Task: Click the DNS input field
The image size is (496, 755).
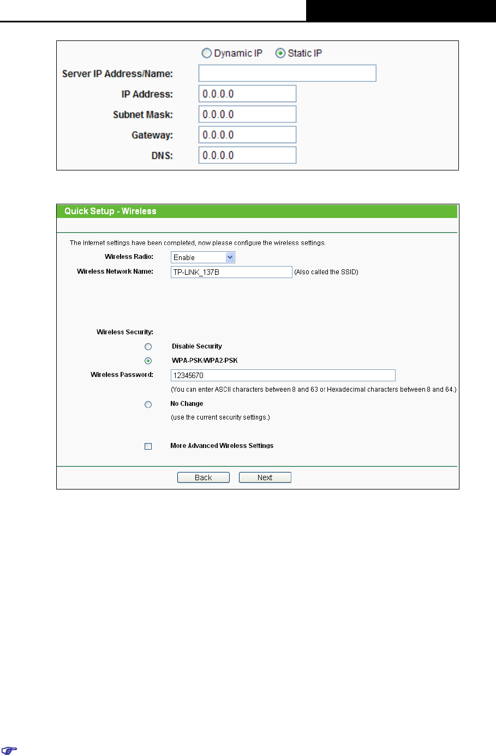Action: tap(247, 155)
